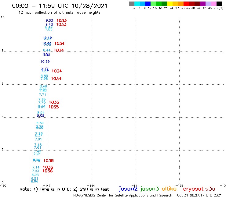Click the title '00:00 – 11:59 UTC 10/28/2021'
The height and width of the screenshot is (198, 226).
(60, 6)
